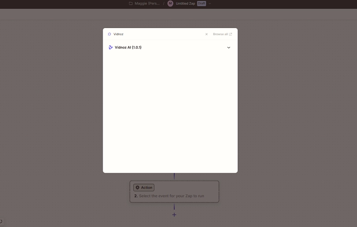Image resolution: width=357 pixels, height=227 pixels.
Task: Open the dropdown arrow next to Draft
Action: tap(210, 4)
